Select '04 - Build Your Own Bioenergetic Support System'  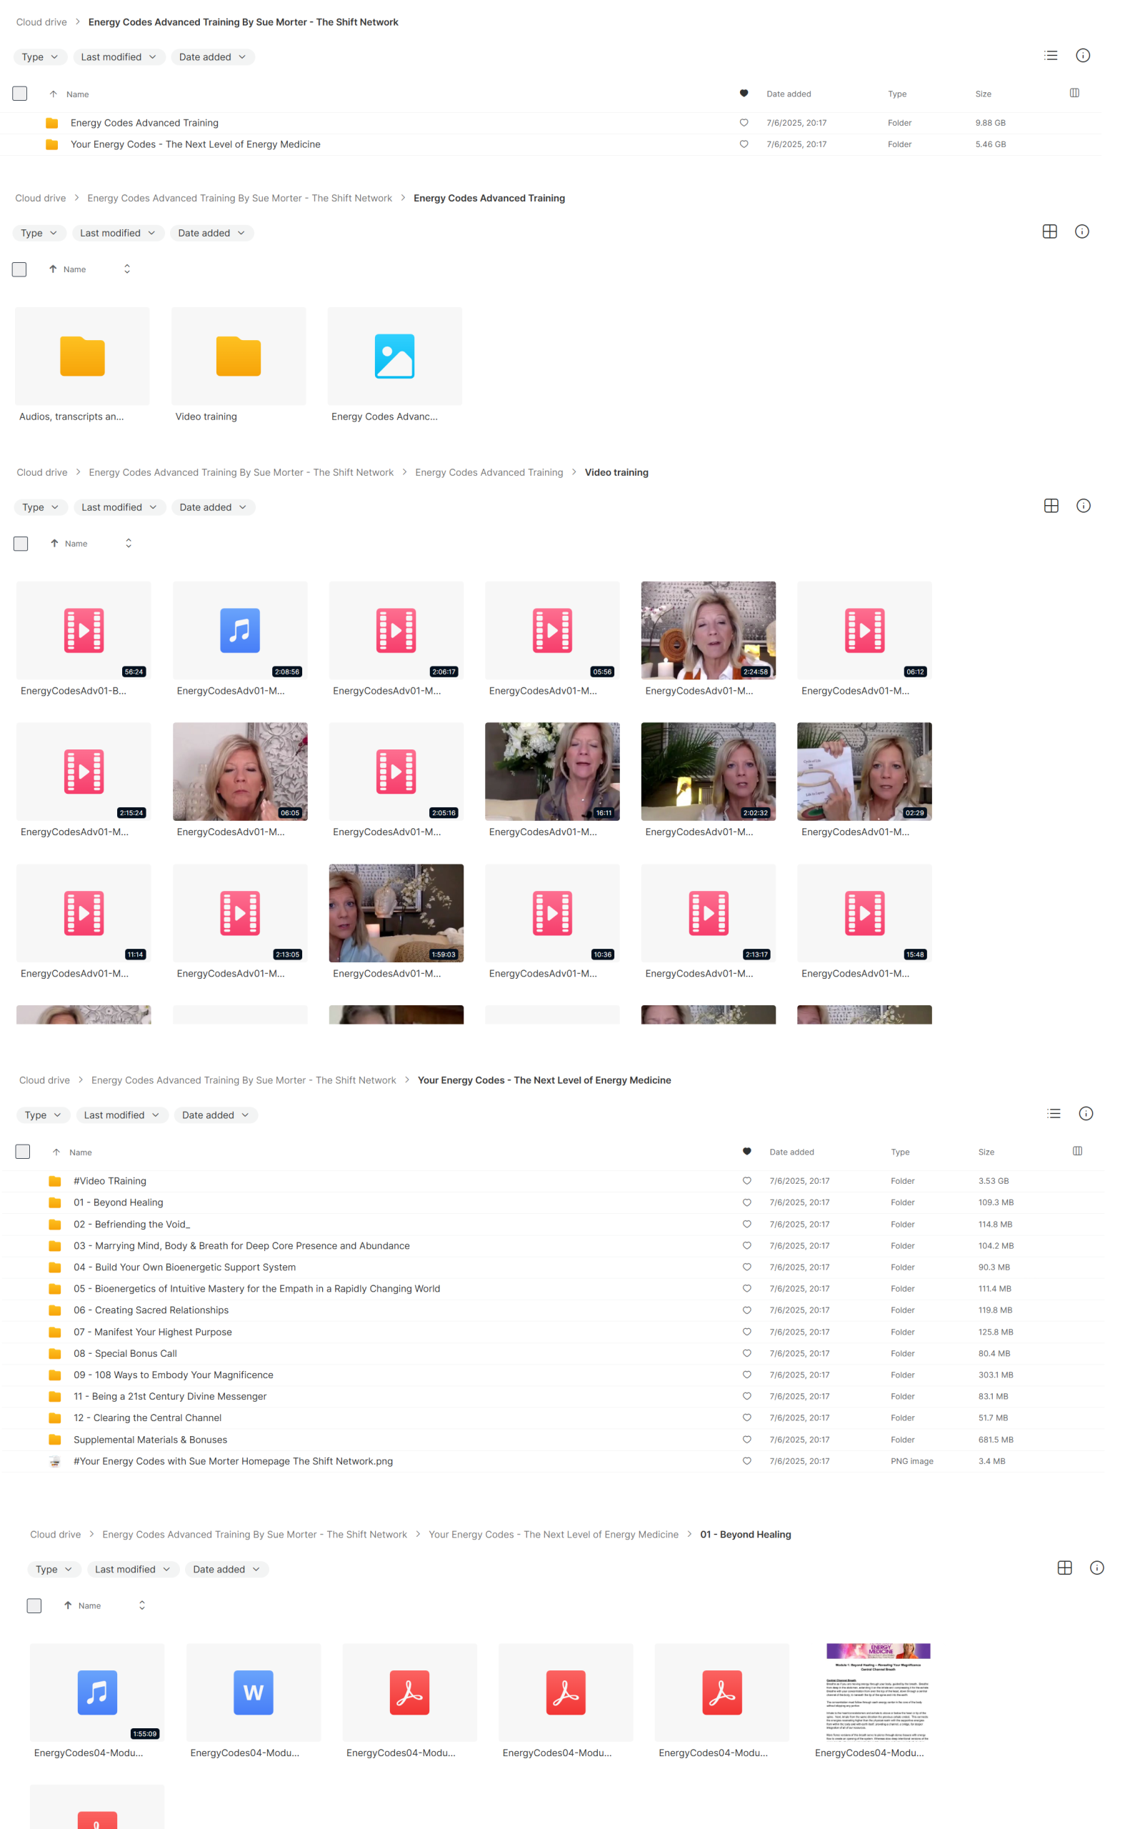(x=552, y=1267)
